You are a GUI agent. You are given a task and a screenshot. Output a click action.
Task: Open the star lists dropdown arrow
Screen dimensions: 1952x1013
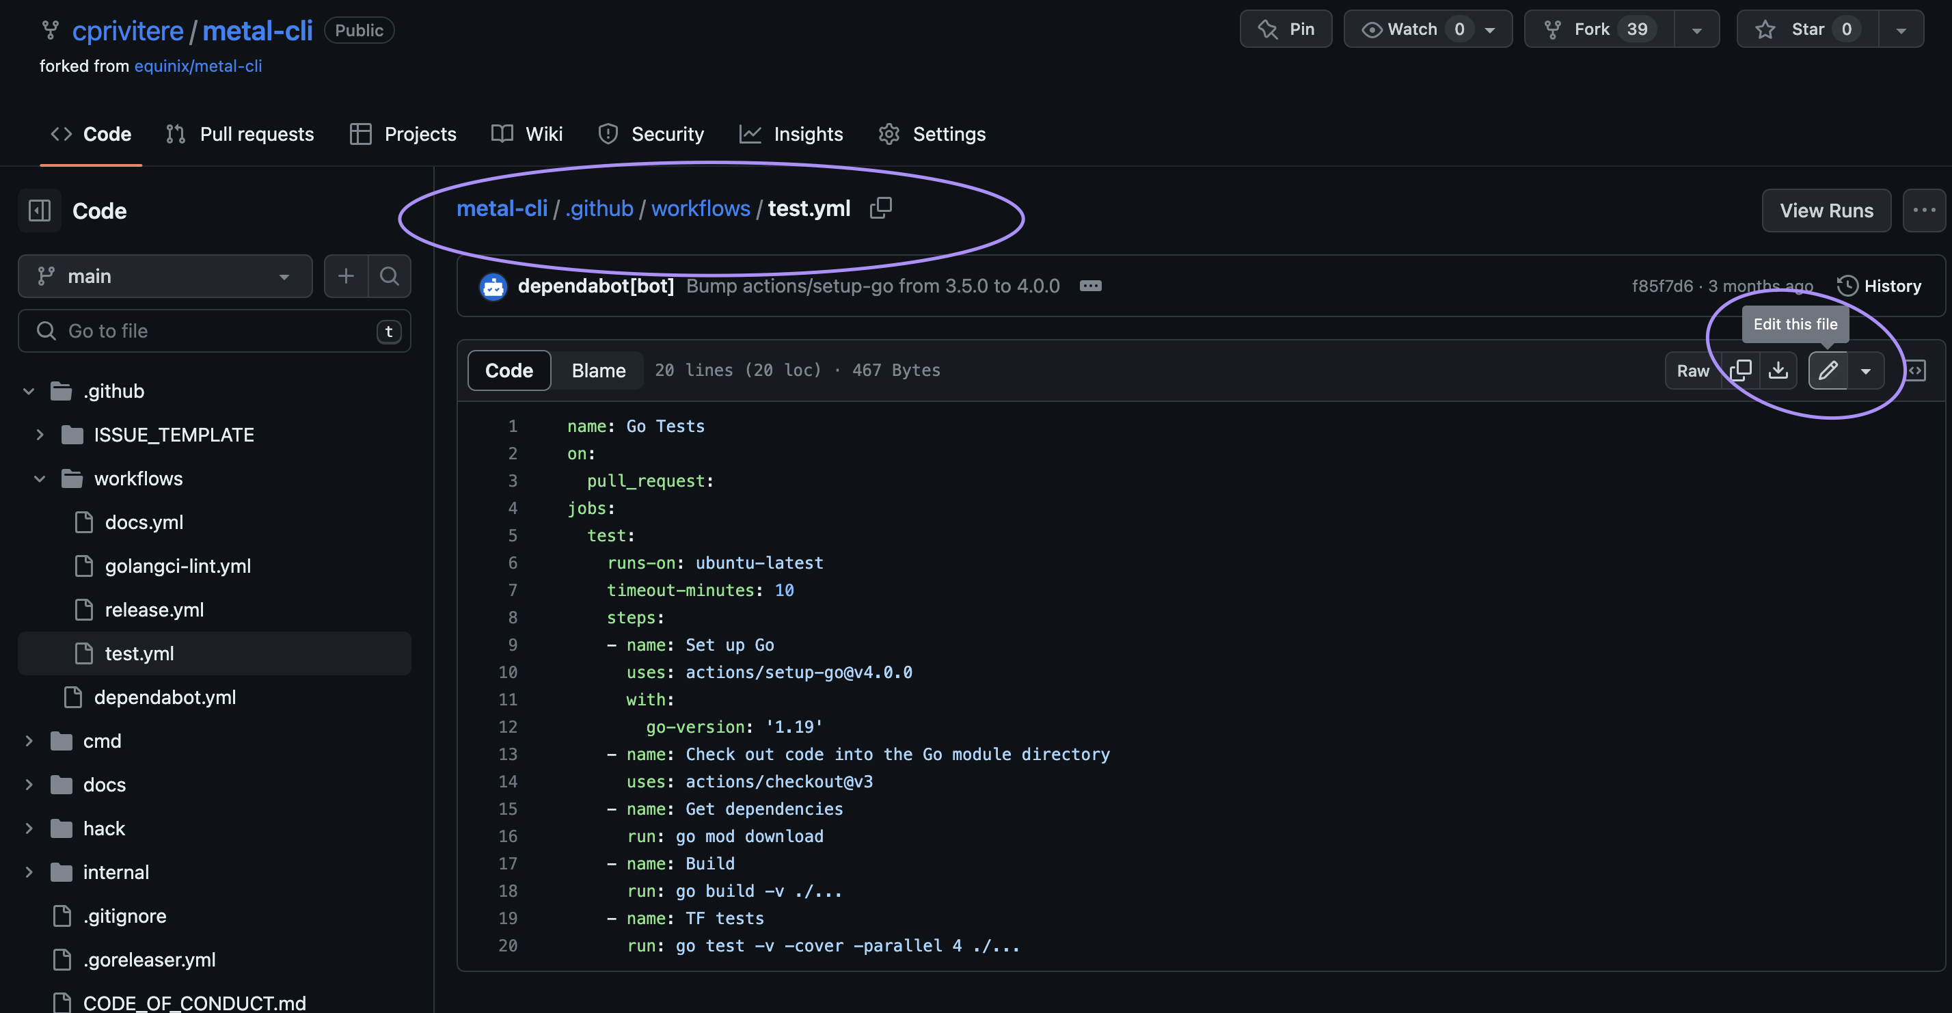(x=1901, y=30)
